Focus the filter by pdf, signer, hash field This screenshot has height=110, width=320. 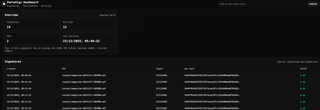[261, 4]
